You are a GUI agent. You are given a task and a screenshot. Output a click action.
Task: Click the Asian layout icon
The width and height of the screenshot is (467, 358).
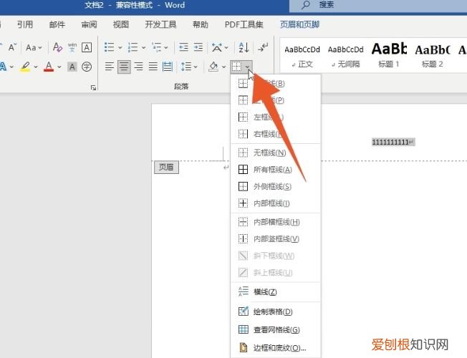coord(217,47)
